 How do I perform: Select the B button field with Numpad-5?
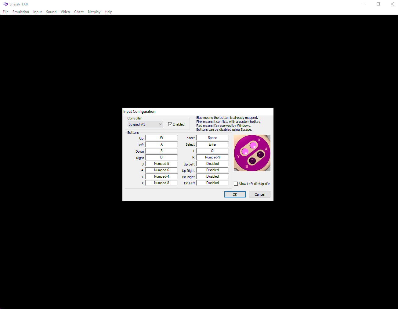tap(161, 164)
